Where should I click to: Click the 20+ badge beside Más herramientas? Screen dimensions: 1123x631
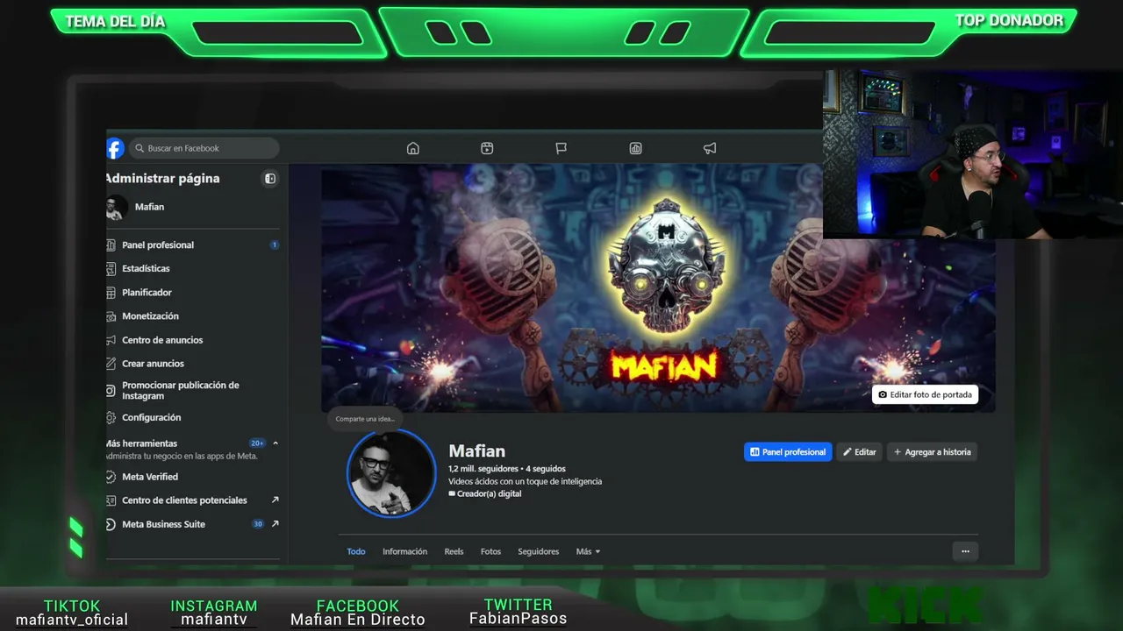(x=257, y=443)
